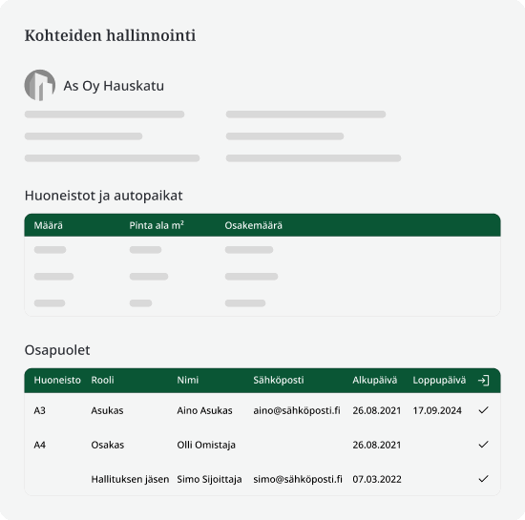Click the checkmark in Aino Asukas row
This screenshot has width=525, height=520.
coord(484,410)
